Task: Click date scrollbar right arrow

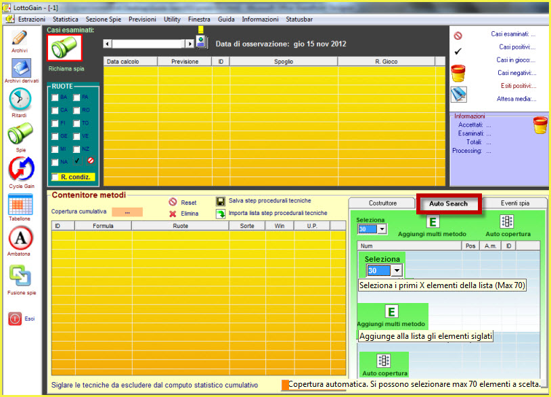Action: 190,44
